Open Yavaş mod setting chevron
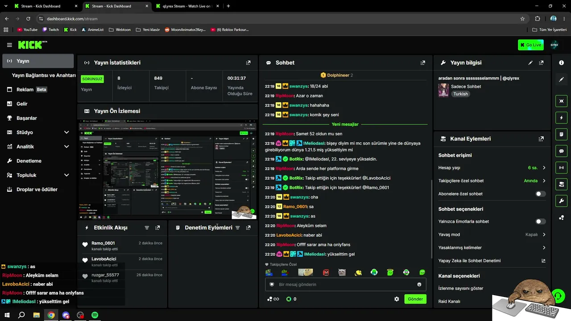 coord(544,235)
